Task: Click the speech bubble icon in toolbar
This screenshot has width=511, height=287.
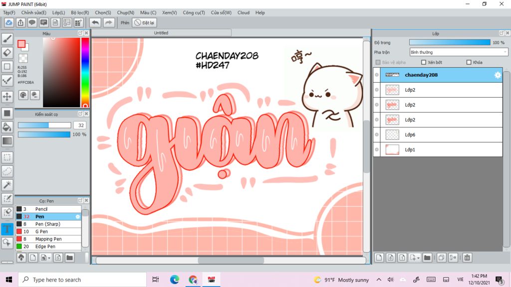Action: pyautogui.click(x=32, y=23)
